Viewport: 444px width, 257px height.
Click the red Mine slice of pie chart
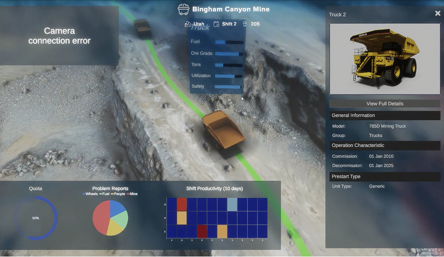pos(100,218)
